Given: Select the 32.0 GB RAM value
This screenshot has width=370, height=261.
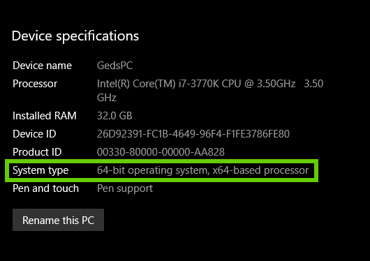Looking at the screenshot, I should click(x=114, y=116).
